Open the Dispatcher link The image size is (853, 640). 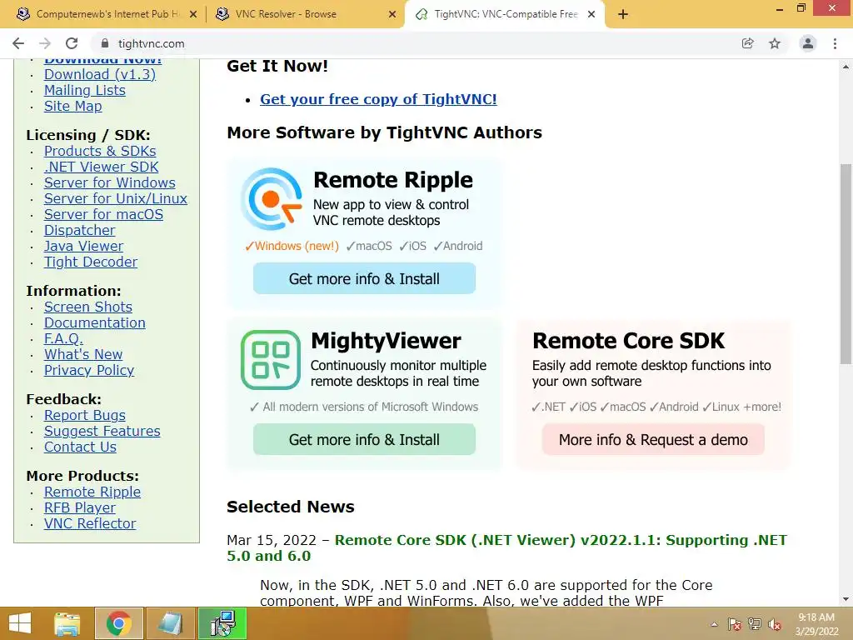tap(79, 230)
